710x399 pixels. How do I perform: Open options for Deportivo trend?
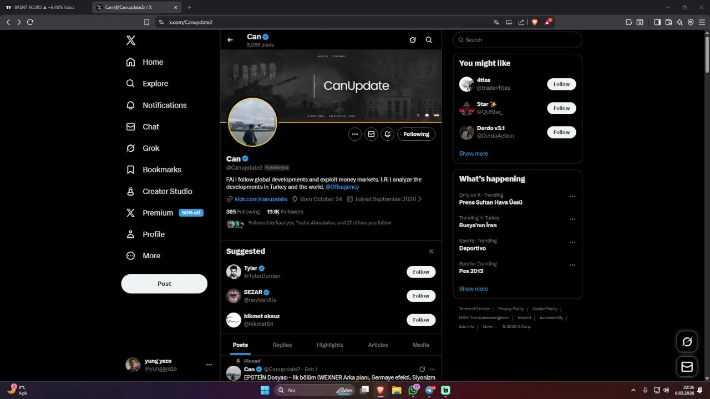(x=572, y=242)
